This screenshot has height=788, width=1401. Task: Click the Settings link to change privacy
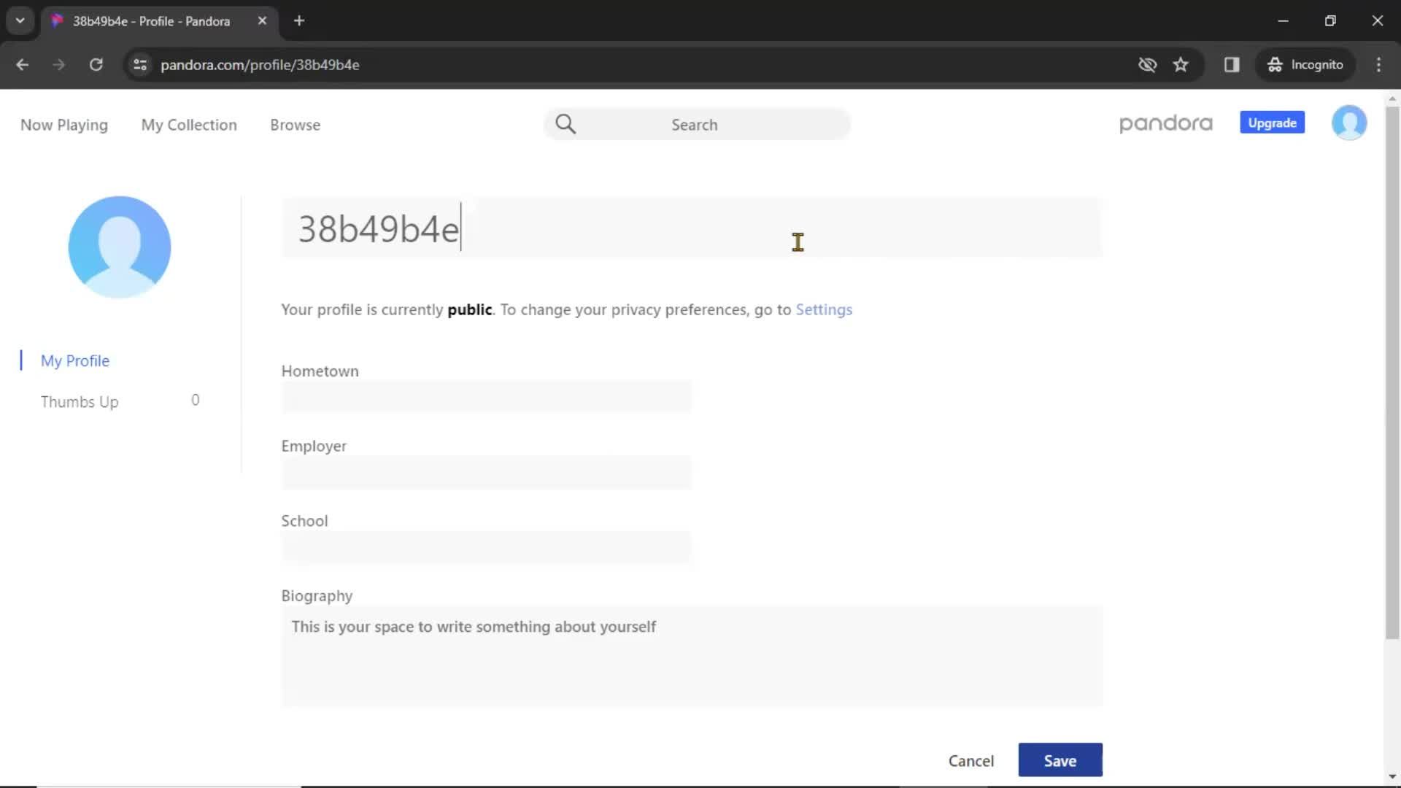click(x=824, y=309)
